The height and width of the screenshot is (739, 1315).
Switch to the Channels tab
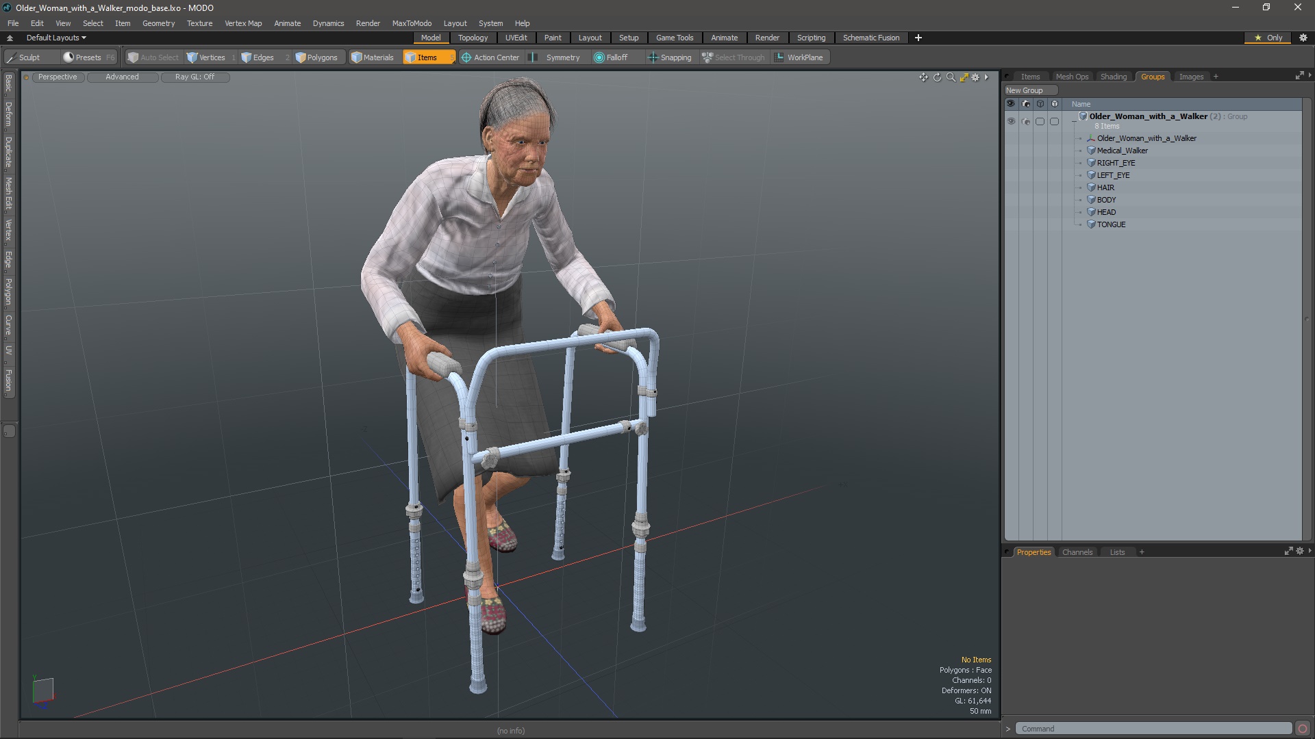pyautogui.click(x=1077, y=552)
